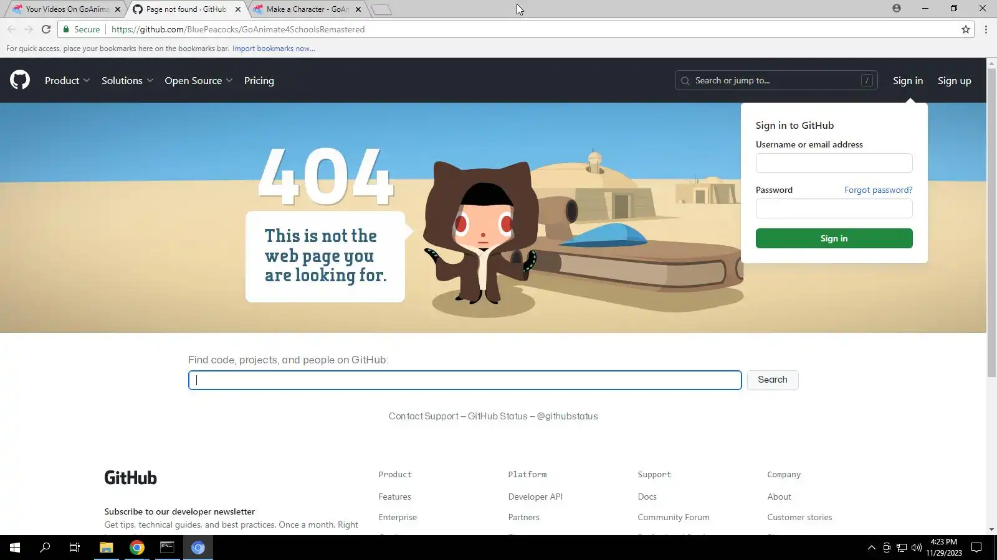Reload the page with the refresh icon

(46, 29)
